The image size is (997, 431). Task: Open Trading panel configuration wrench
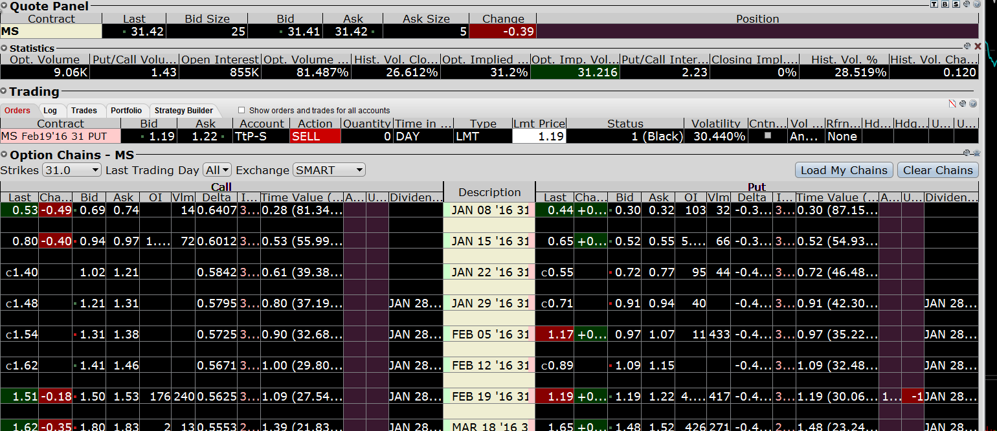pyautogui.click(x=963, y=104)
